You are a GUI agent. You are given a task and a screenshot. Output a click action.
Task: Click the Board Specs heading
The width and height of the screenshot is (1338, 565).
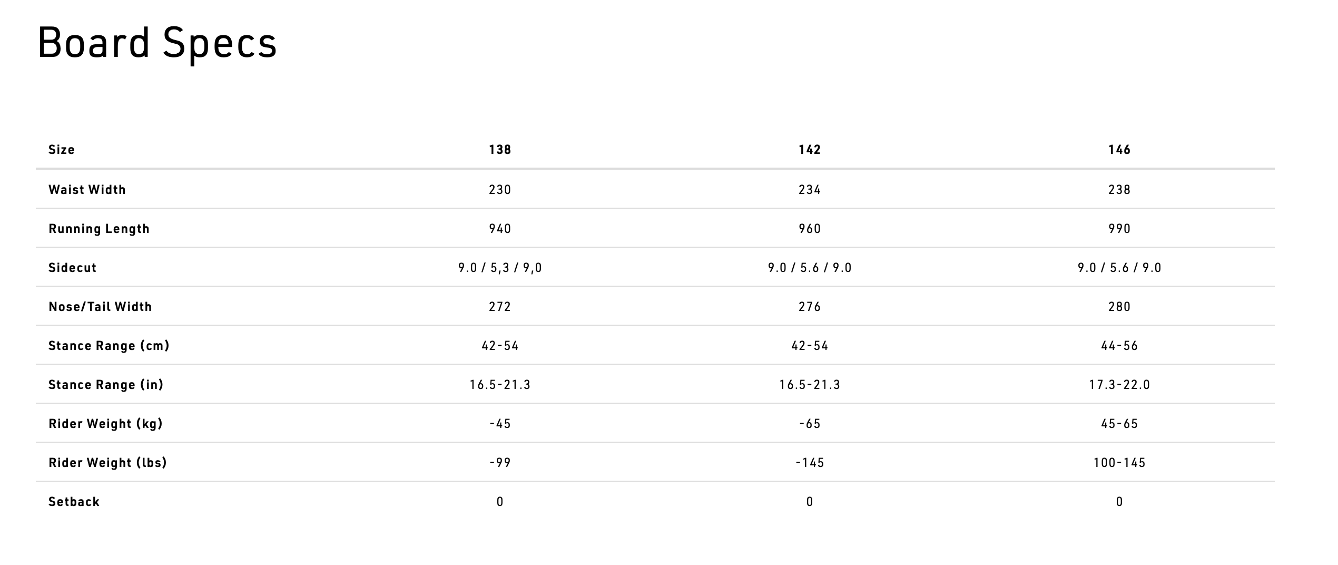[157, 43]
